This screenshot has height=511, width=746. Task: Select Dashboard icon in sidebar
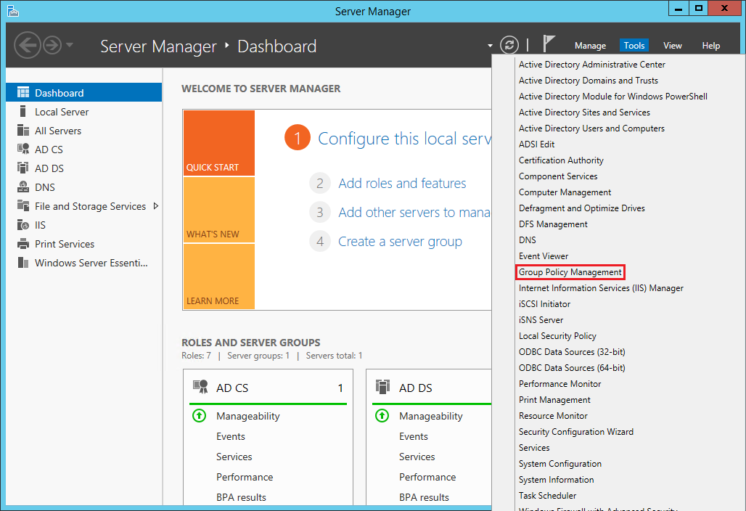[x=22, y=92]
